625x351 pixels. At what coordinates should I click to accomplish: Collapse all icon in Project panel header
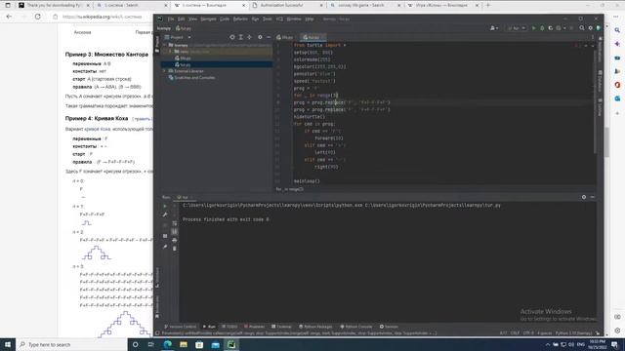click(x=250, y=37)
